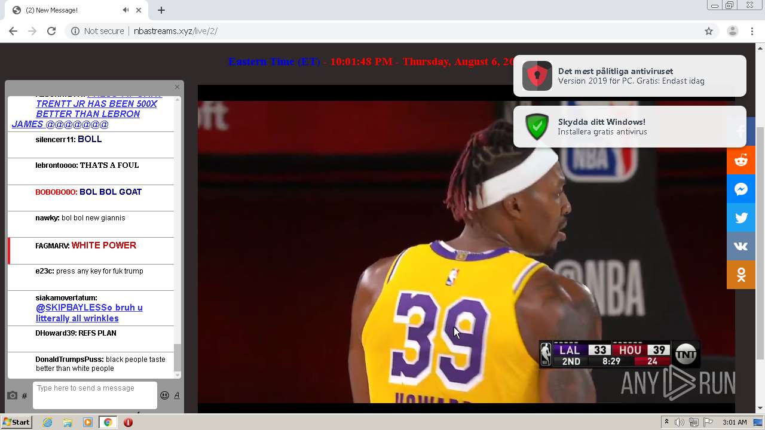Open the Windows Start menu

click(16, 422)
